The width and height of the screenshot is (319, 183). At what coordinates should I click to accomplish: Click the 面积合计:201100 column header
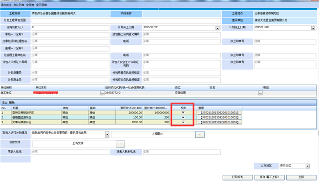point(129,108)
